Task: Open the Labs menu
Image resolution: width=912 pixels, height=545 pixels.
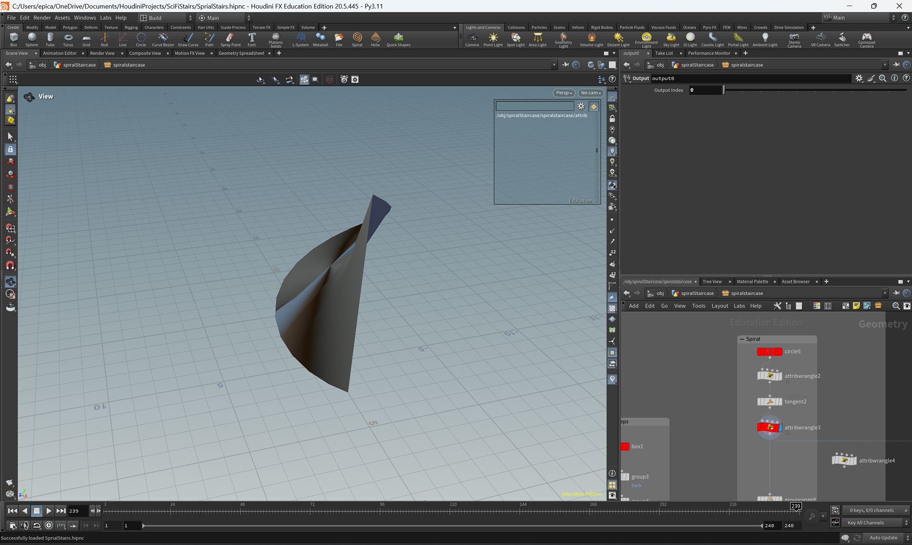Action: tap(105, 18)
